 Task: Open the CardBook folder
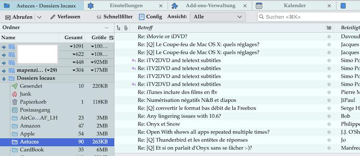[x=57, y=150]
